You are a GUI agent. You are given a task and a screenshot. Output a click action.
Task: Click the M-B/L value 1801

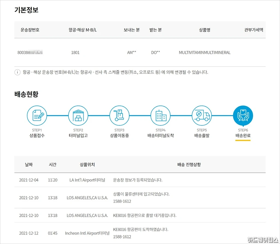[75, 52]
